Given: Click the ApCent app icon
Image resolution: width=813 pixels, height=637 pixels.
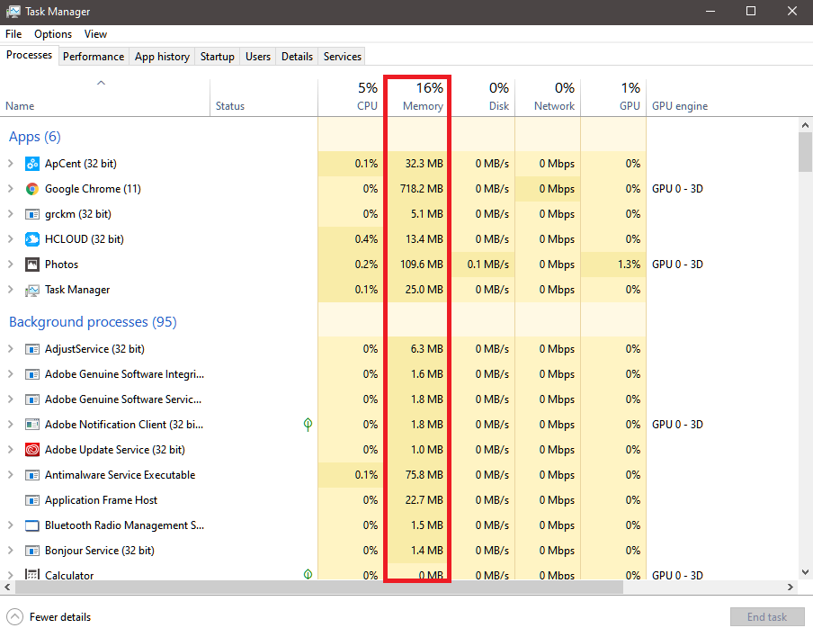Looking at the screenshot, I should [x=32, y=164].
